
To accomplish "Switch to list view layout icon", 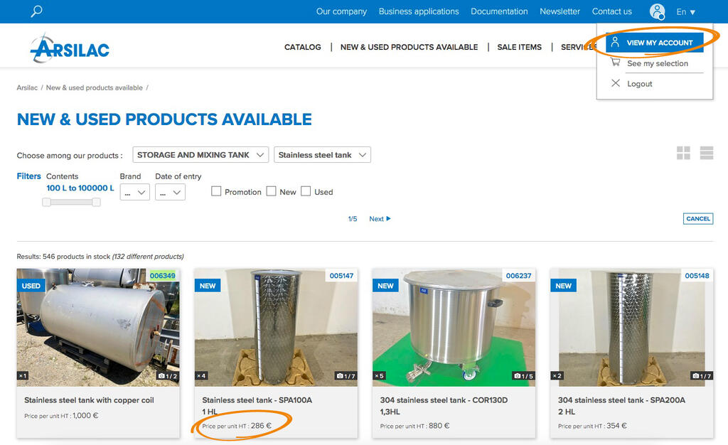I will [x=707, y=153].
